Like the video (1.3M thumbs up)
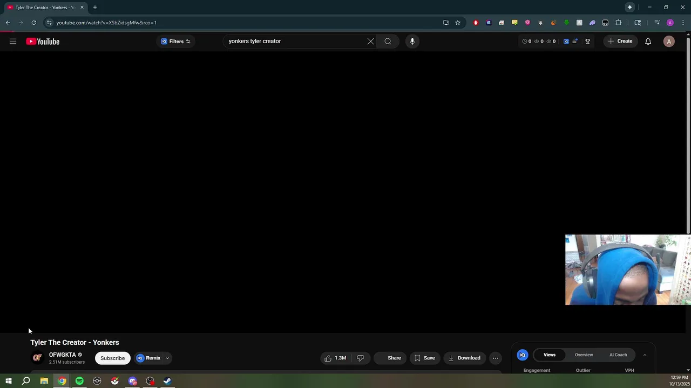The width and height of the screenshot is (691, 388). [x=335, y=358]
